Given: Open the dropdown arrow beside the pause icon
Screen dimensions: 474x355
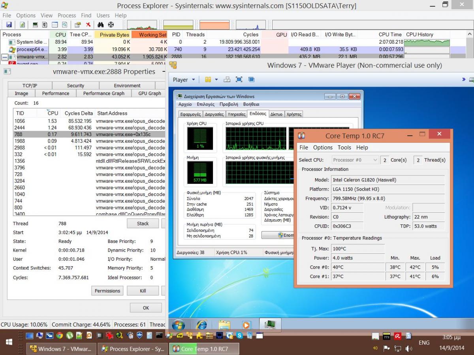Looking at the screenshot, I should pos(216,79).
